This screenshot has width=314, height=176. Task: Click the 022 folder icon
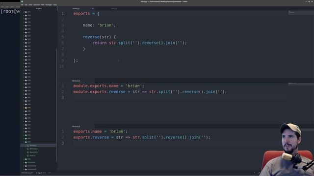(x=26, y=36)
